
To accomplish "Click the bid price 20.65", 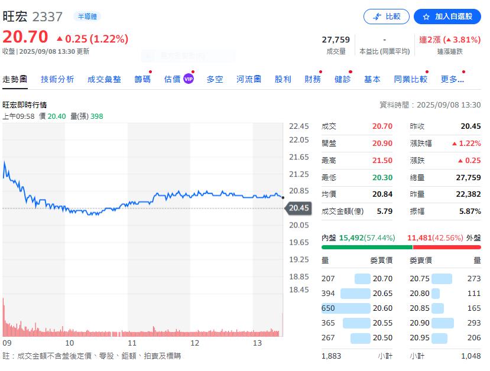I will pyautogui.click(x=382, y=294).
